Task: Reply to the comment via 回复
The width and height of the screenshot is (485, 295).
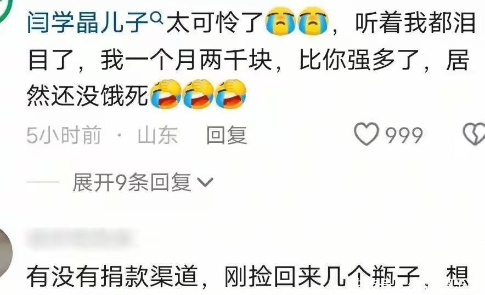Action: pos(227,135)
